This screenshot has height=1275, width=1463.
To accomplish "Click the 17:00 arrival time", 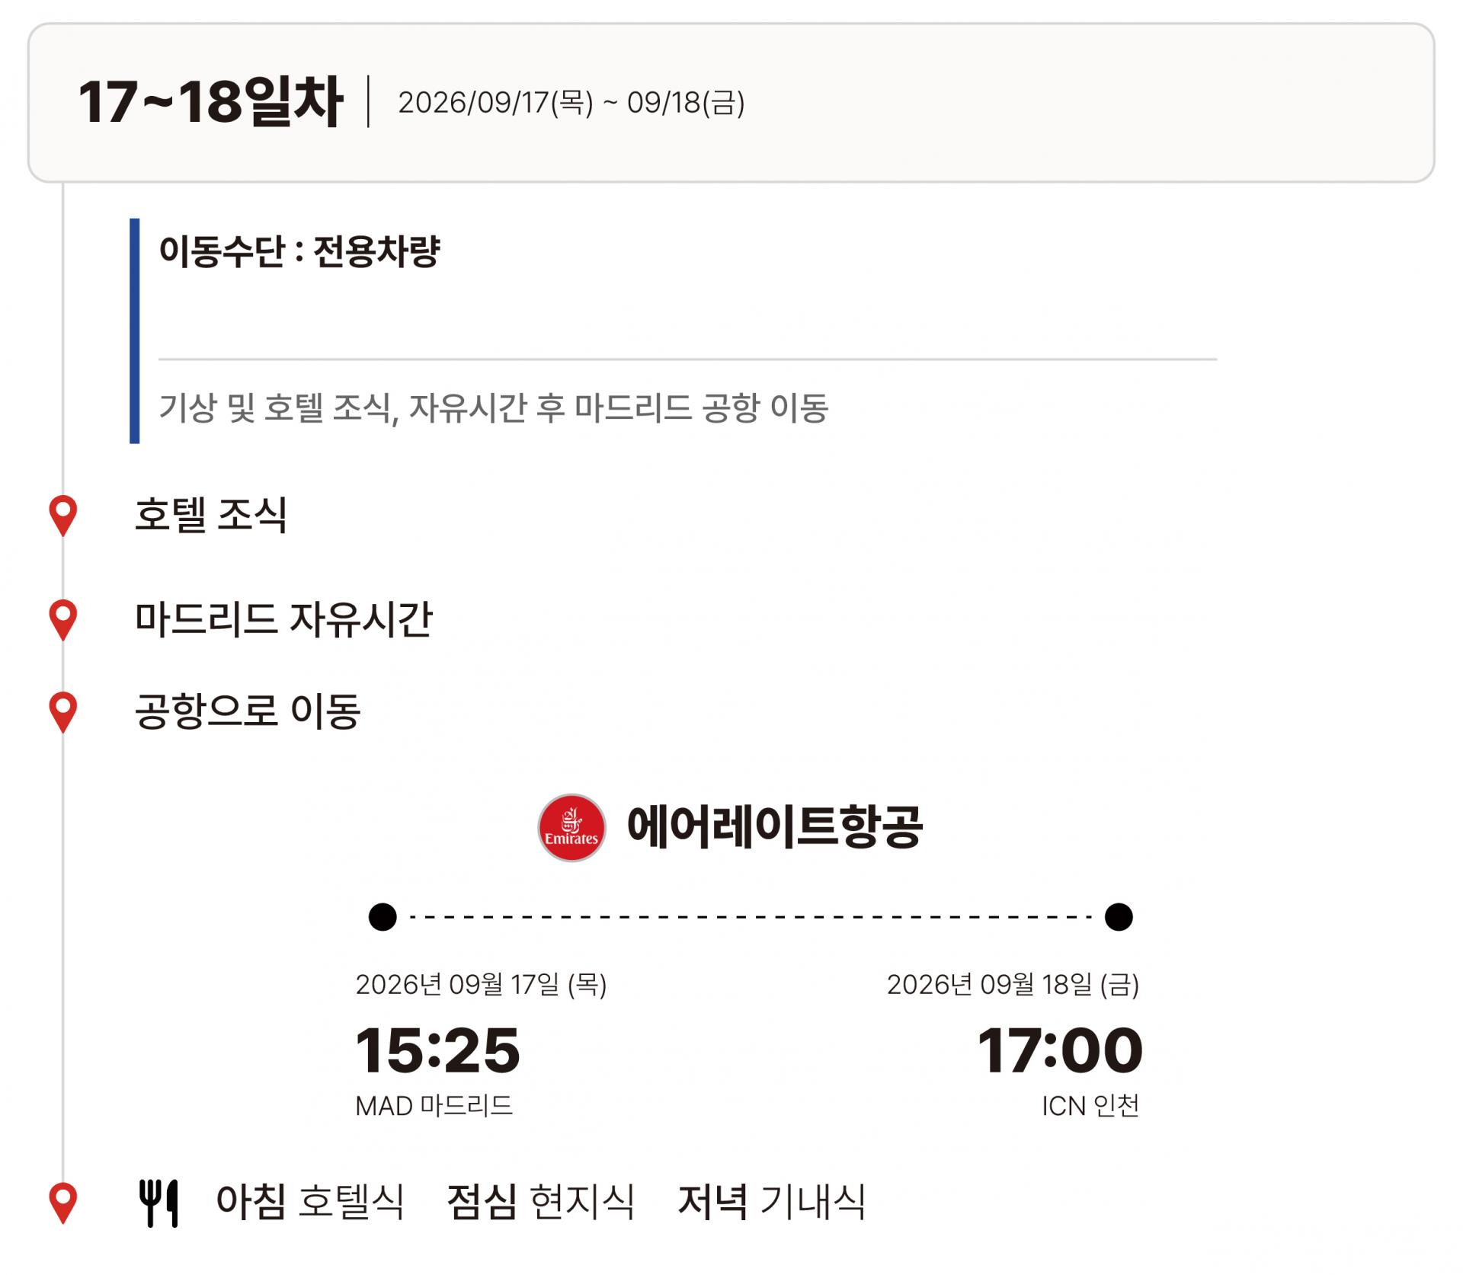I will point(1060,1050).
